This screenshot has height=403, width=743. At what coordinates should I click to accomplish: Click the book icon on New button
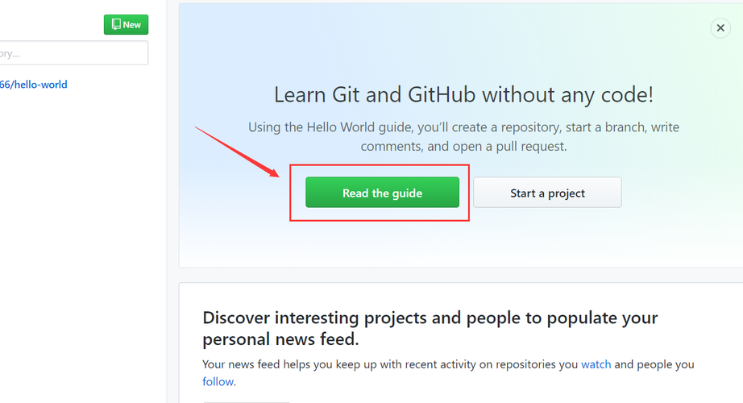coord(116,25)
